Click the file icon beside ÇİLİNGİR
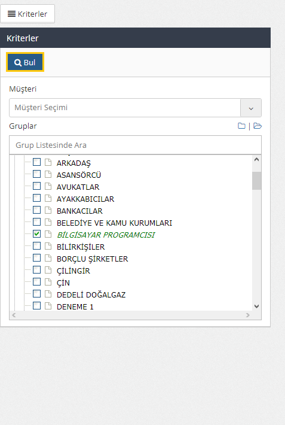The image size is (285, 425). coord(48,270)
